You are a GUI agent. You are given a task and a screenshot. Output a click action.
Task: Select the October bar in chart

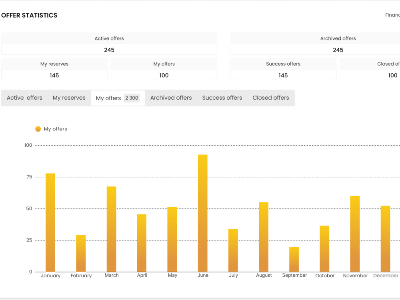click(324, 249)
